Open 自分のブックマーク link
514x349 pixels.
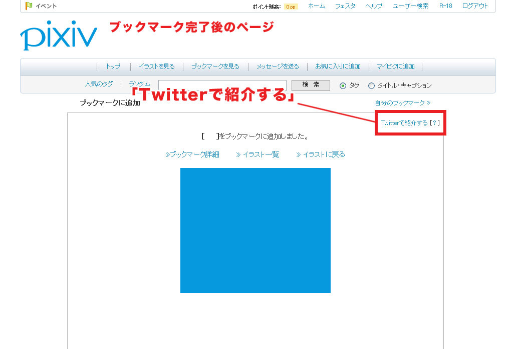click(x=403, y=102)
